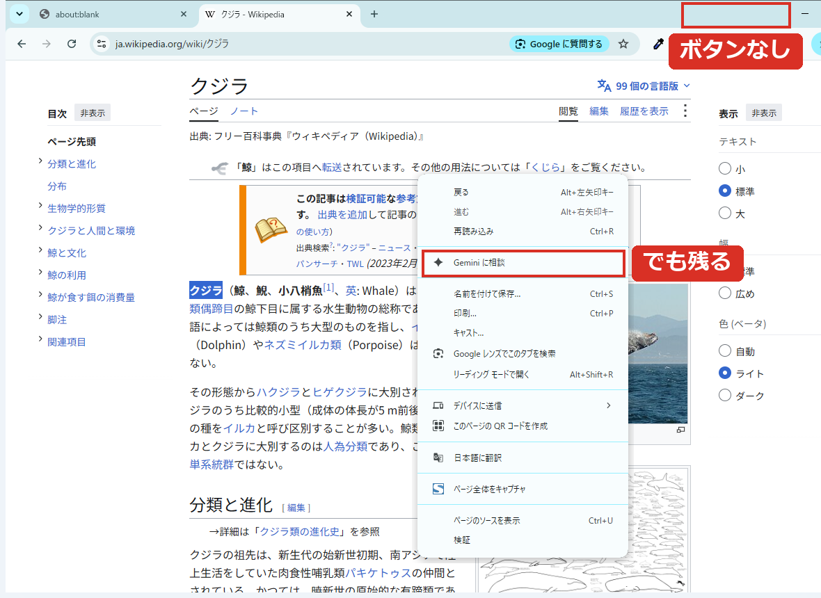Open the 編集 tab
The height and width of the screenshot is (598, 821).
(598, 111)
